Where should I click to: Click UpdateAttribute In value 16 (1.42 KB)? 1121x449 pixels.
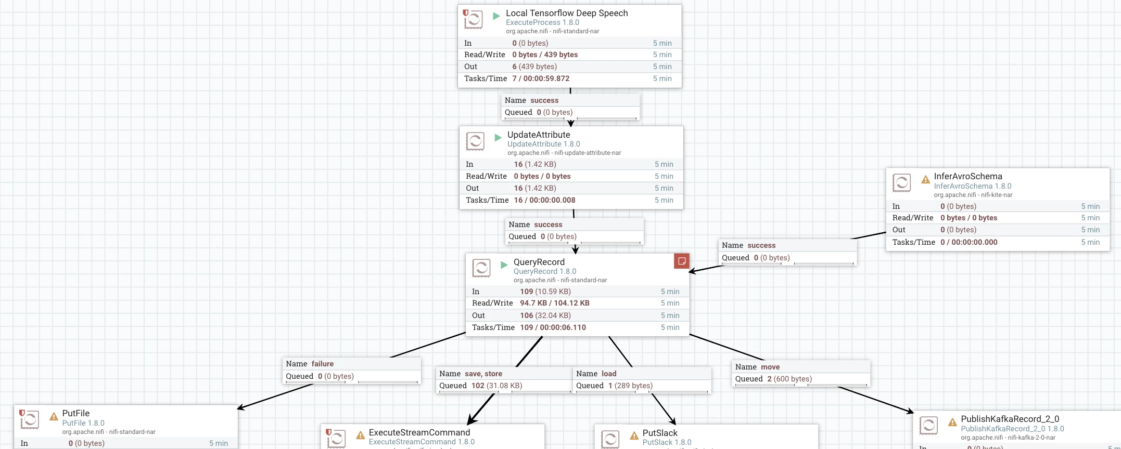535,164
